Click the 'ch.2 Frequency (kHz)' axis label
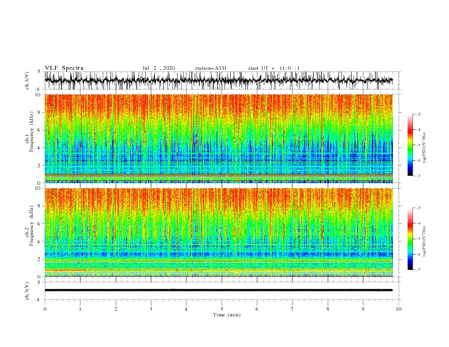Image resolution: width=449 pixels, height=347 pixels. pos(29,226)
